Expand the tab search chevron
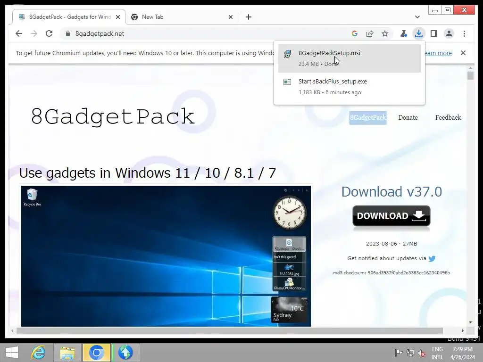The width and height of the screenshot is (483, 362). pos(417,17)
